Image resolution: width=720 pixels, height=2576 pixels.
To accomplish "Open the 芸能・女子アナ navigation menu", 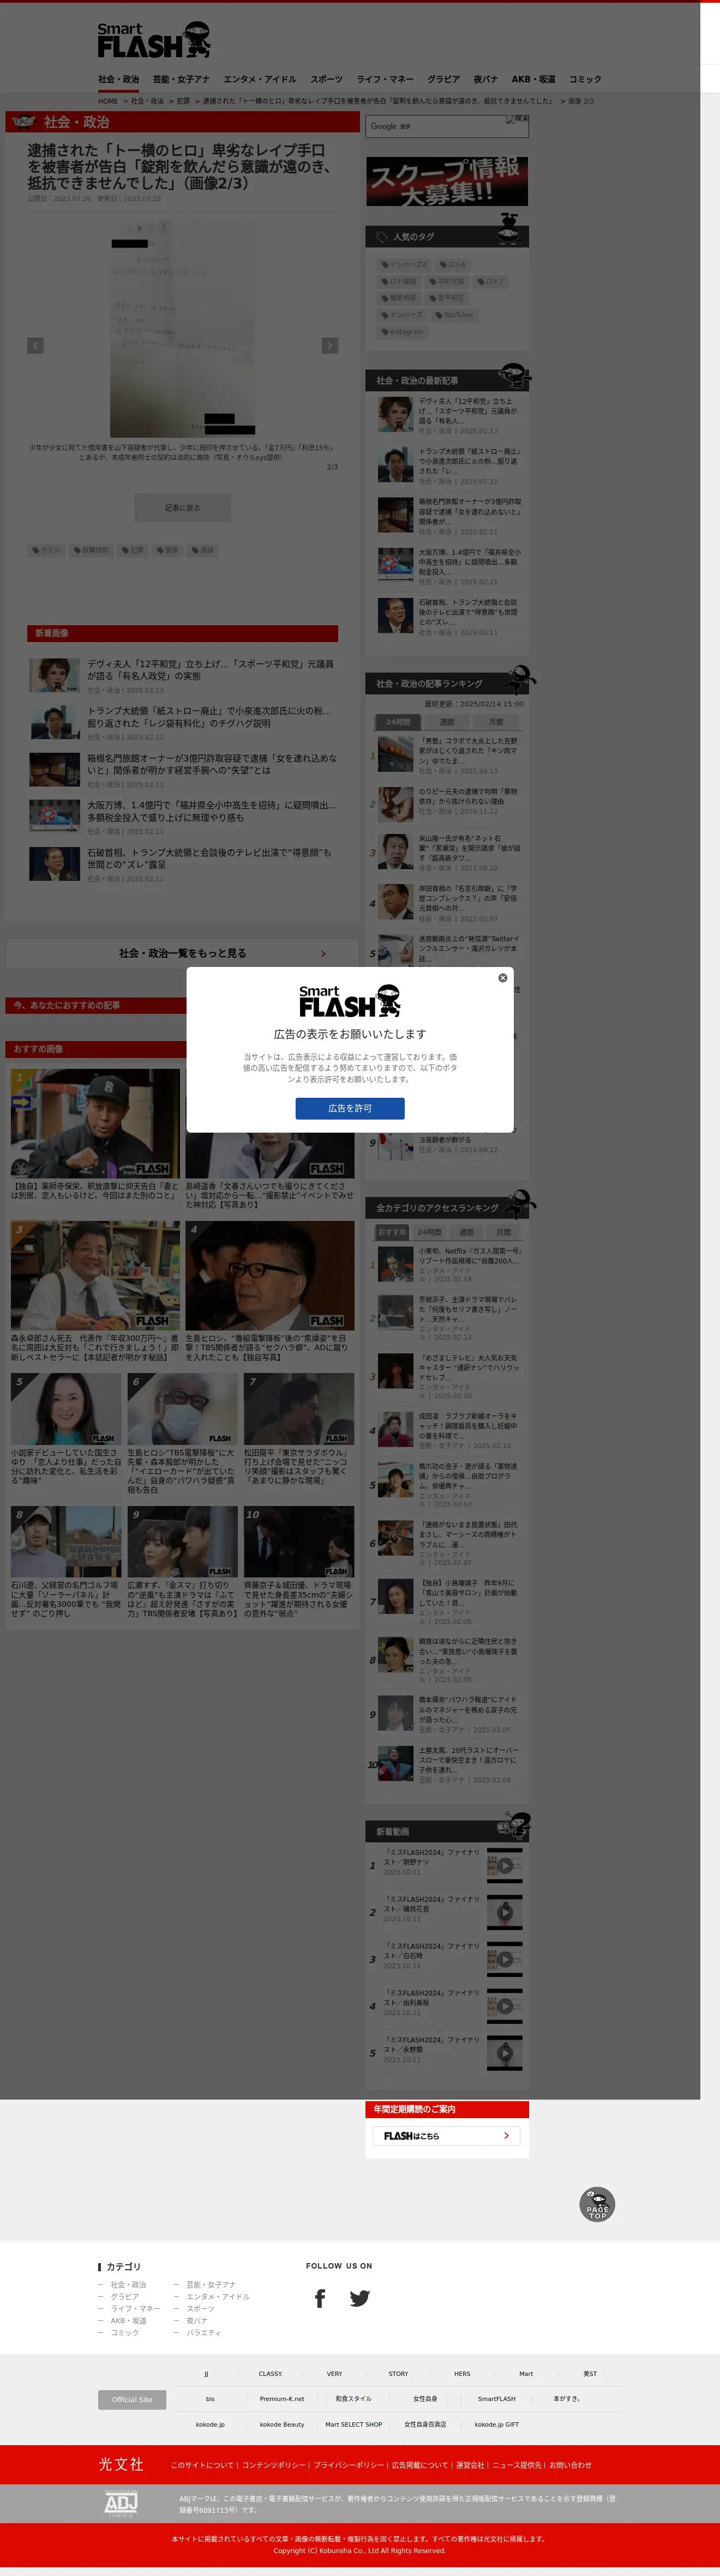I will tap(181, 79).
